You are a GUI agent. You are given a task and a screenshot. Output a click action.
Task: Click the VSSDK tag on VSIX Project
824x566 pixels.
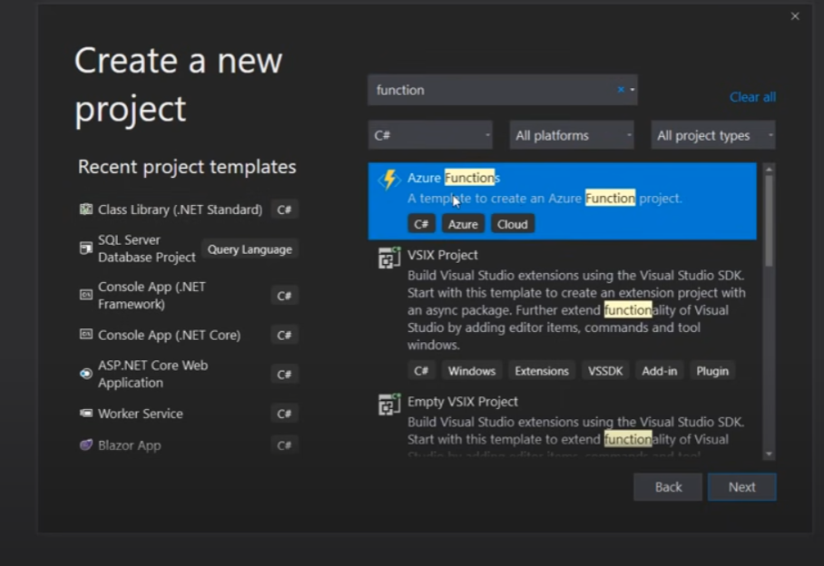(605, 371)
